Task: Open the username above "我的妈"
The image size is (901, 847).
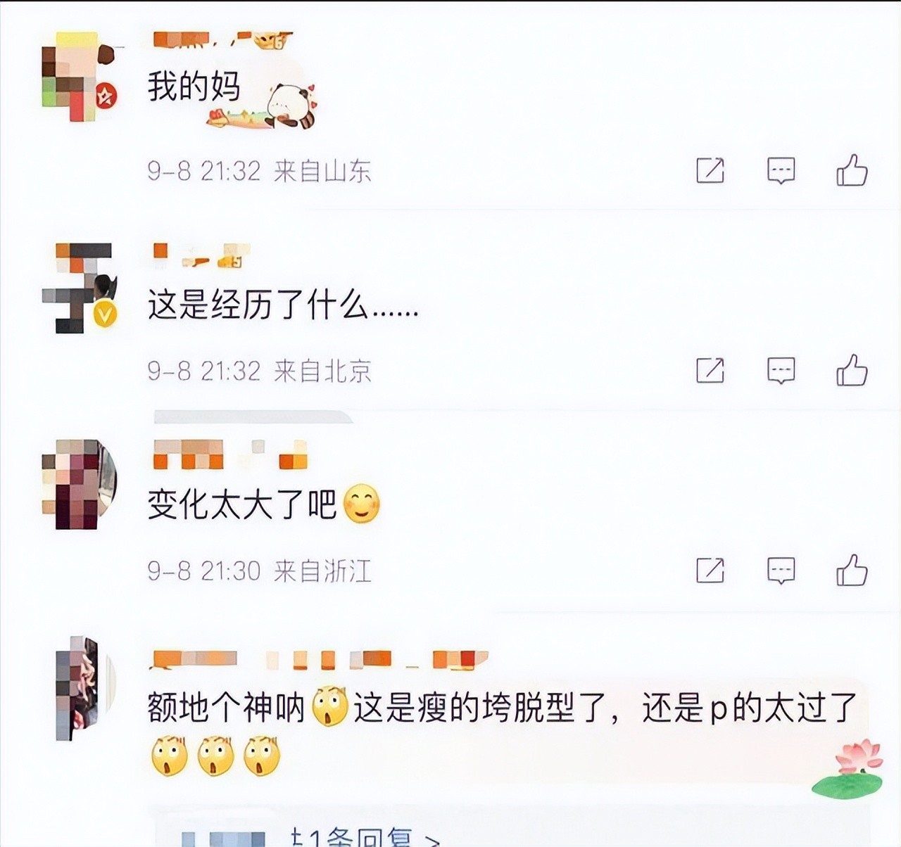Action: (222, 40)
